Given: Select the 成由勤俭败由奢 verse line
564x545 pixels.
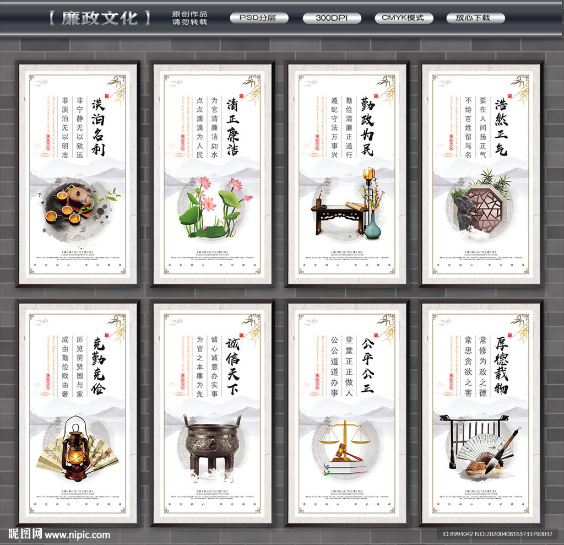Looking at the screenshot, I should point(65,366).
